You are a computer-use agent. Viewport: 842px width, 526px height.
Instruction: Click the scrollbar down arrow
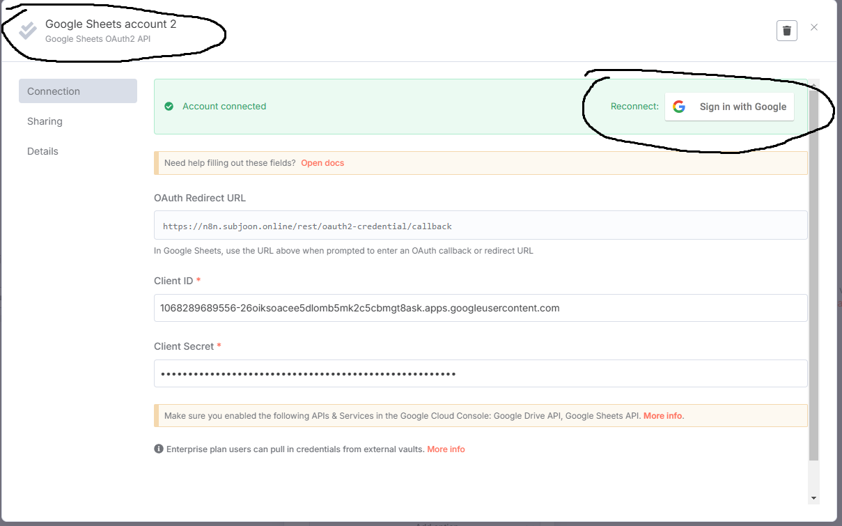(x=814, y=498)
